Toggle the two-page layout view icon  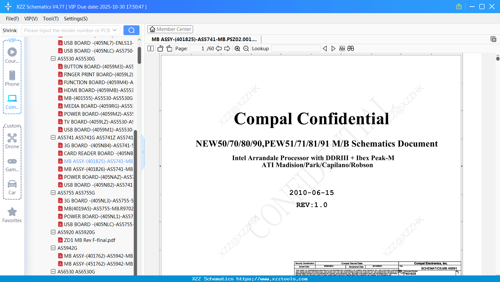[151, 49]
